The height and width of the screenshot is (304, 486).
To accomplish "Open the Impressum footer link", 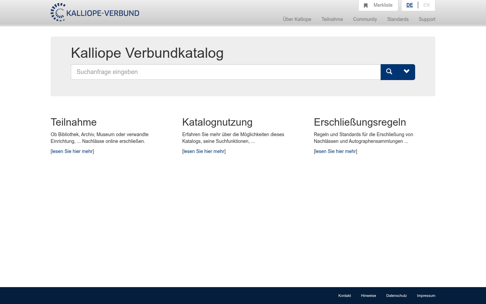I will coord(426,296).
